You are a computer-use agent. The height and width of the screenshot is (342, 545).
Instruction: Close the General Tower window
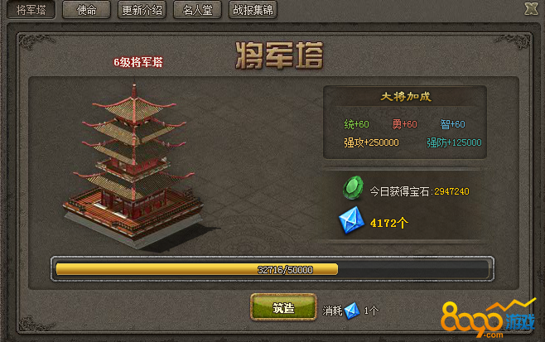pos(531,8)
